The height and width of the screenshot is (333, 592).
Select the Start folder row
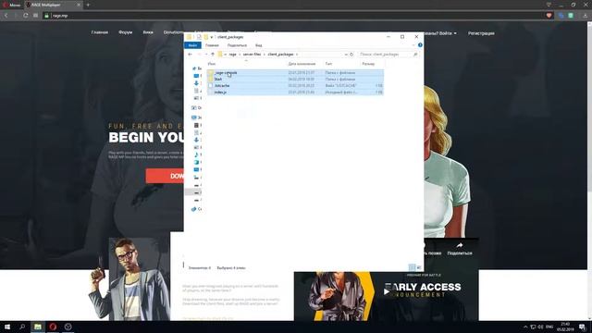click(x=295, y=80)
